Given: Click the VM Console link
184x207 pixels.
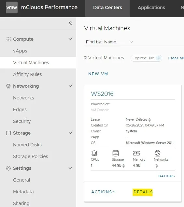Looking at the screenshot, I should pos(100,110).
